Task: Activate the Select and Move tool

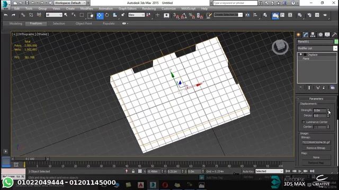Action: point(100,15)
